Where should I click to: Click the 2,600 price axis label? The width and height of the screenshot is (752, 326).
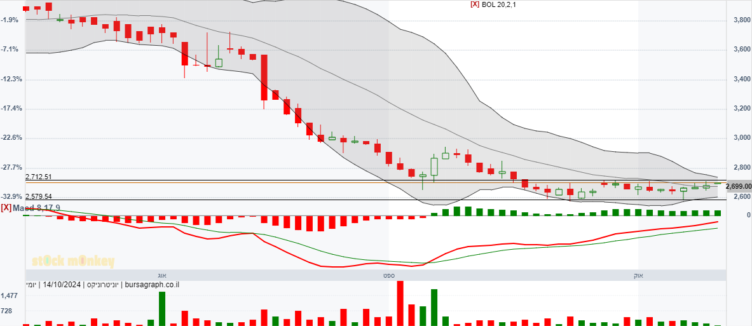742,196
